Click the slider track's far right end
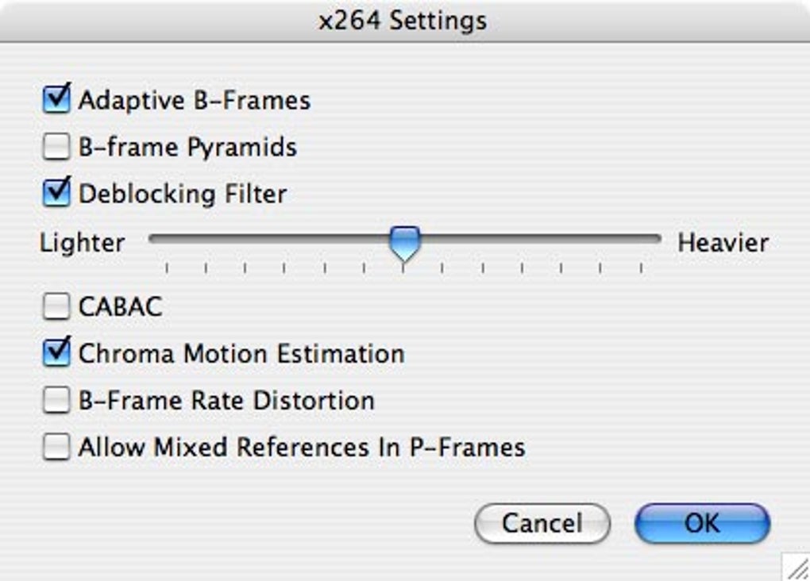Viewport: 810px width, 581px height. [657, 238]
